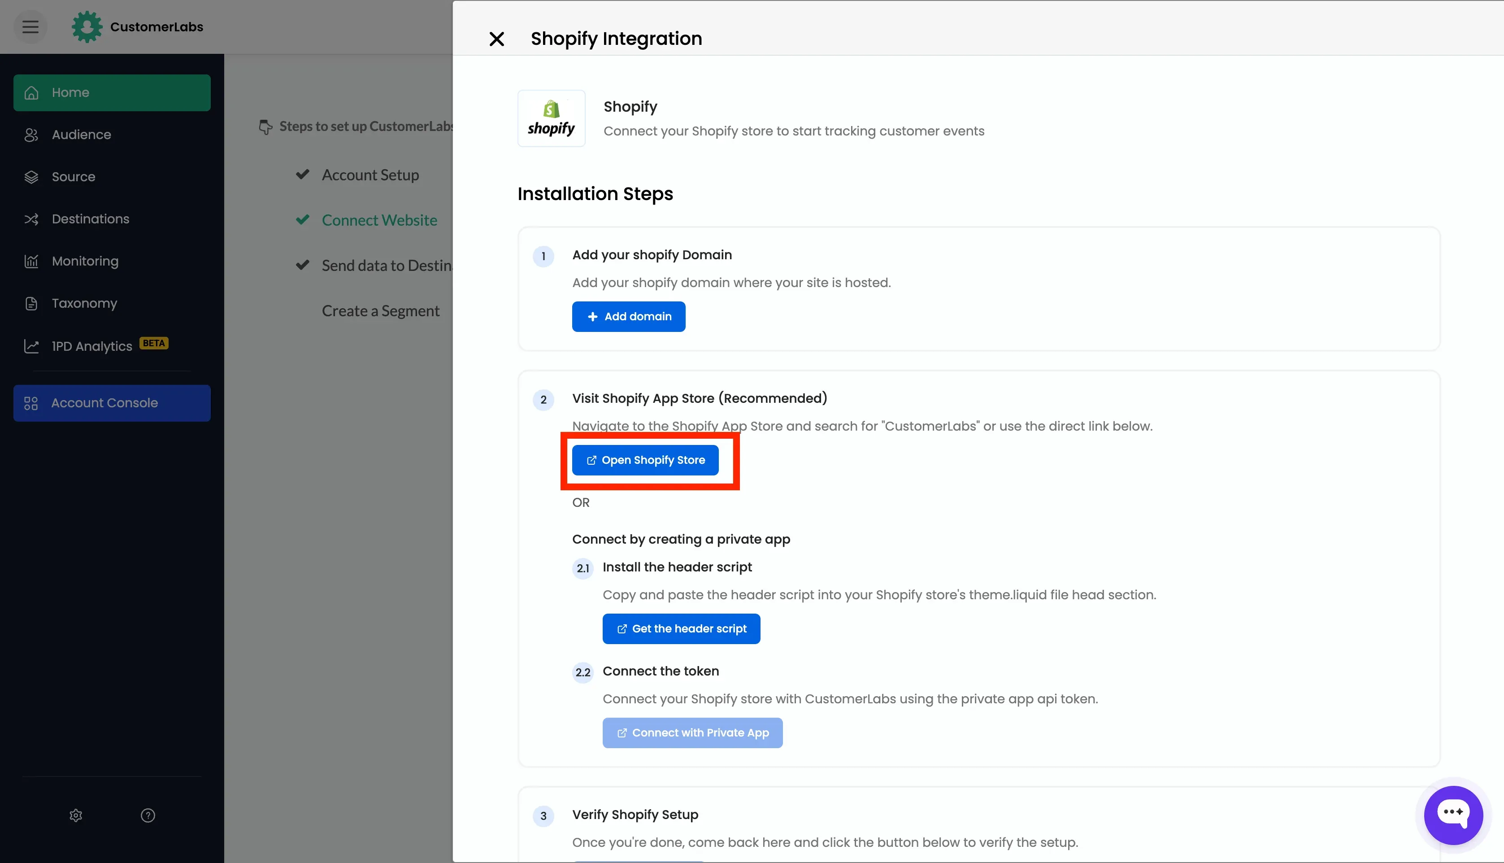Click pointer icon beside Steps to set up
Viewport: 1504px width, 863px height.
[265, 126]
